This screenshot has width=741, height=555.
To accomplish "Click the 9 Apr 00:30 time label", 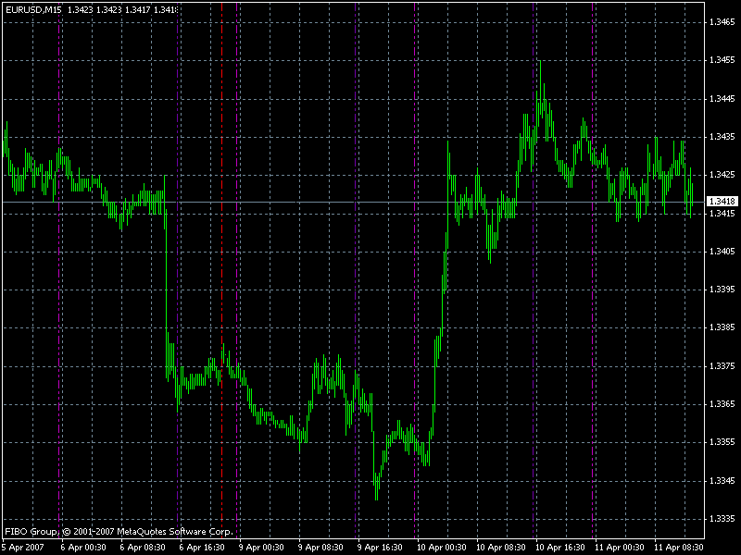I will tap(261, 548).
